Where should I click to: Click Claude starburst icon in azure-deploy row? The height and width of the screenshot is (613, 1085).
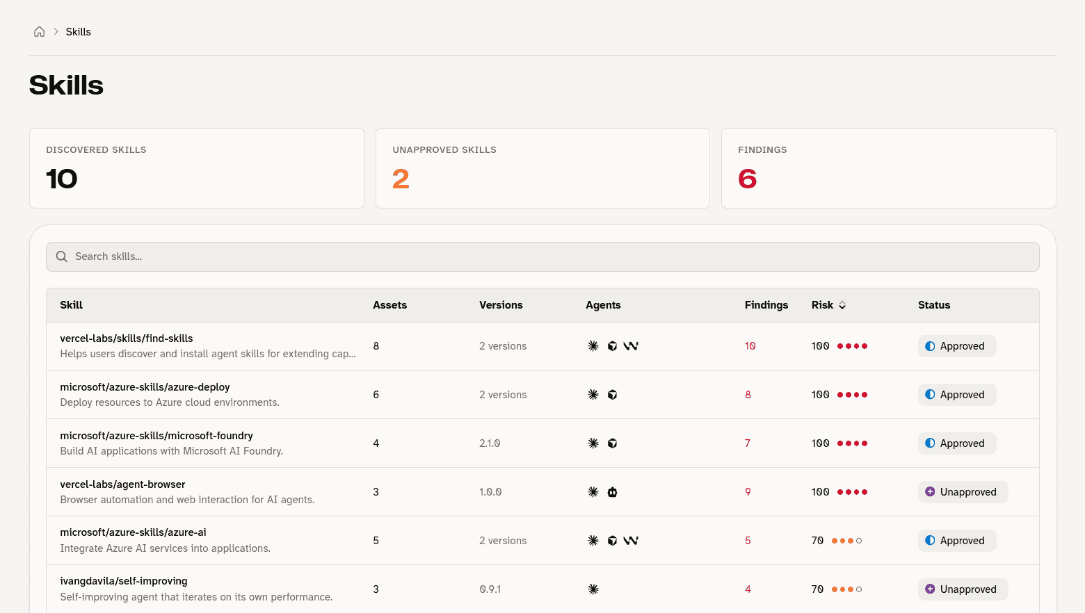point(593,395)
